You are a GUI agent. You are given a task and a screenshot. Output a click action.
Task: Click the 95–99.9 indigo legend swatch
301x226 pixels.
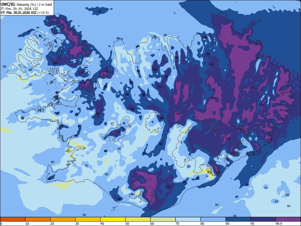(263, 219)
